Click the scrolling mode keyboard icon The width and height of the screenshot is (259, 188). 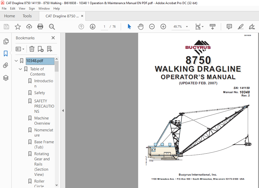click(x=212, y=27)
